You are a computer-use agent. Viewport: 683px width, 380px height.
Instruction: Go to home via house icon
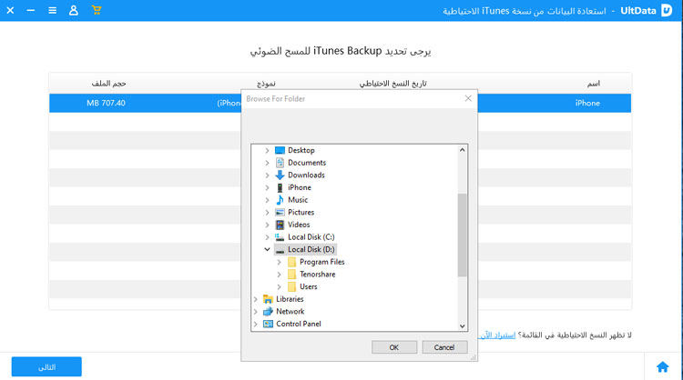pyautogui.click(x=663, y=367)
